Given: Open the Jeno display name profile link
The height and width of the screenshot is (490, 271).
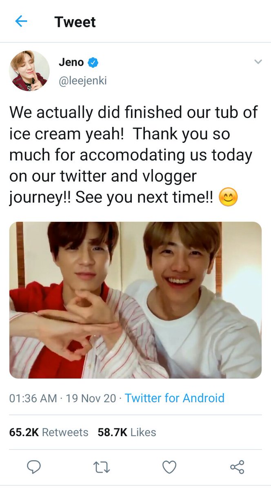Looking at the screenshot, I should pyautogui.click(x=71, y=62).
